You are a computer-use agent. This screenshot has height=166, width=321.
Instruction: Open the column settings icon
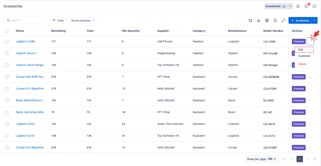click(267, 20)
